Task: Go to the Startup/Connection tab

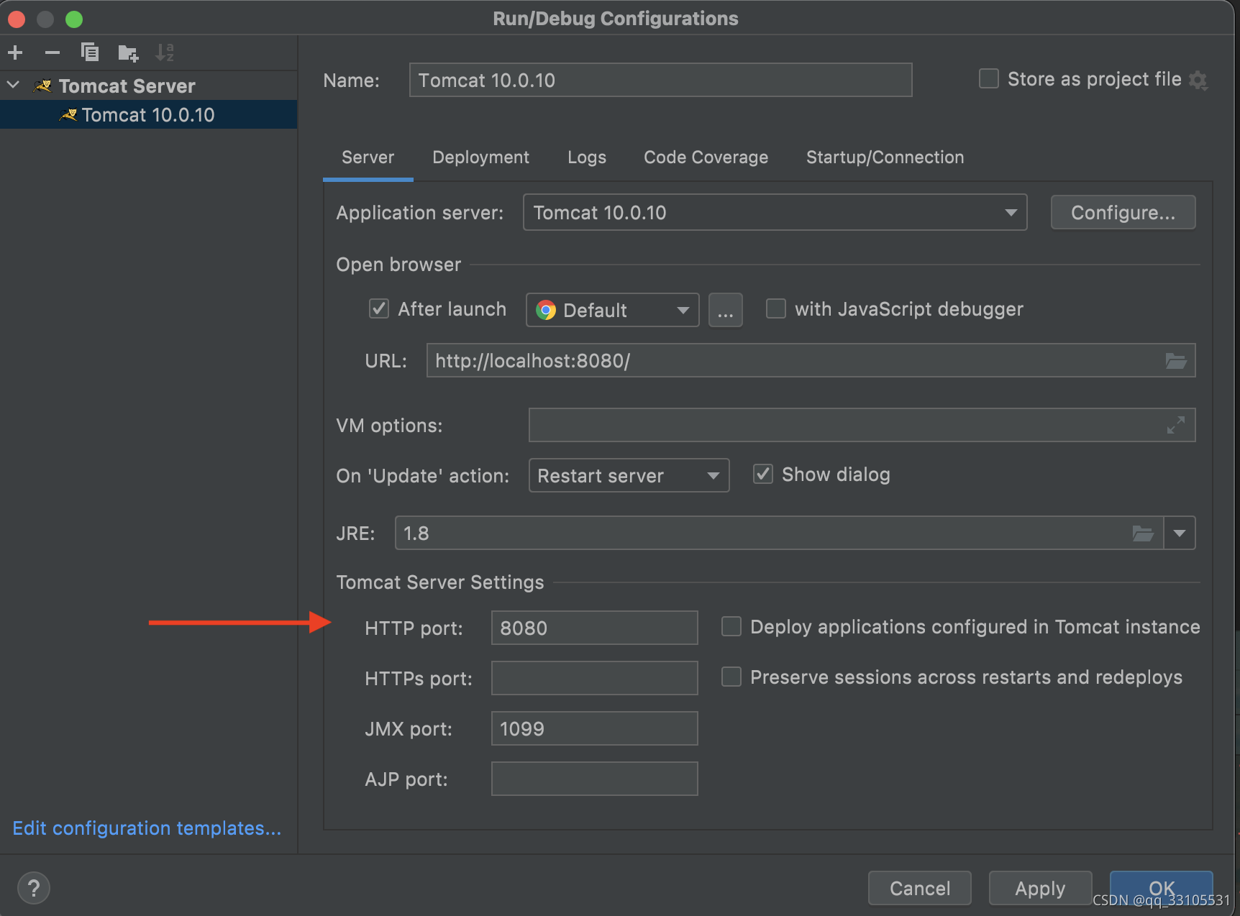Action: pos(885,157)
